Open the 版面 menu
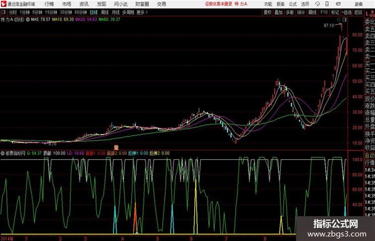 pos(280,4)
